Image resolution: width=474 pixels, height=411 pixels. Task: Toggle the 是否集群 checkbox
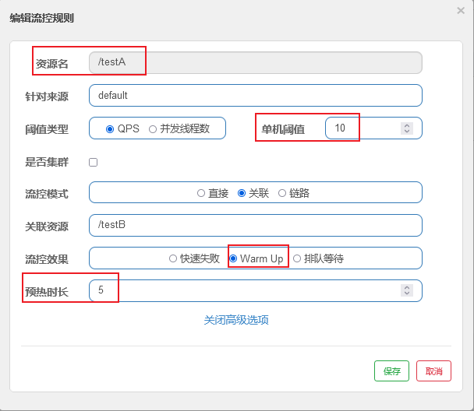(x=94, y=162)
